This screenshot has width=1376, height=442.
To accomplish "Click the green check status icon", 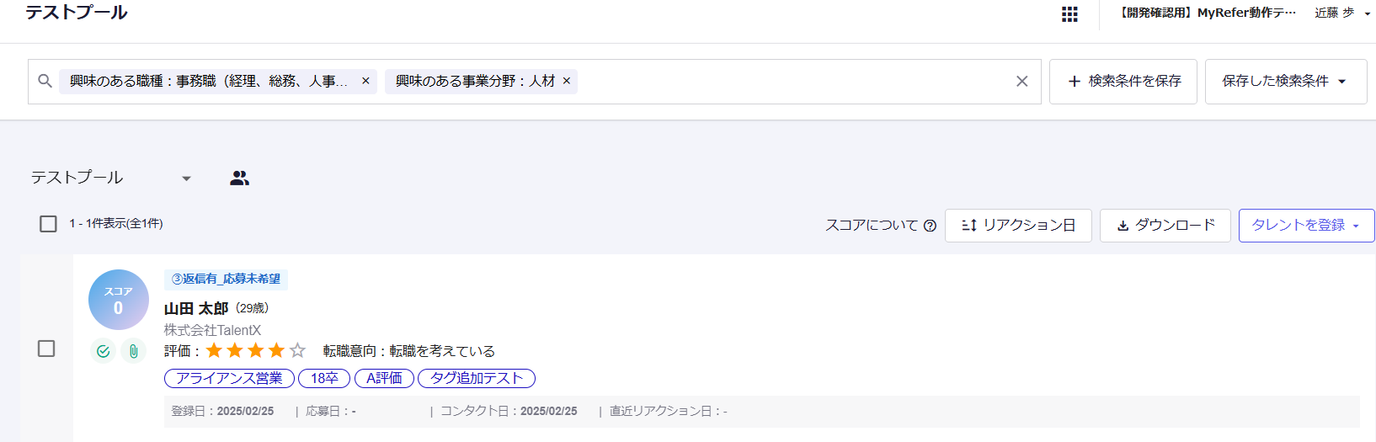I will coord(103,351).
